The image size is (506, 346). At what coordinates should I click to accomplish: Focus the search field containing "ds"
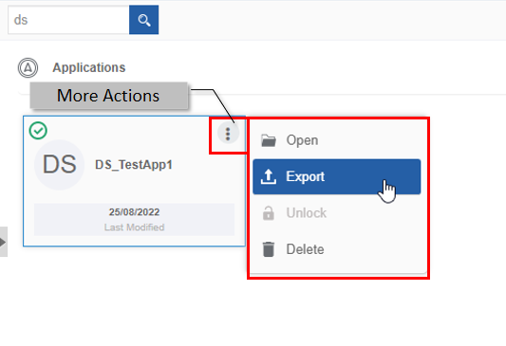pos(68,20)
